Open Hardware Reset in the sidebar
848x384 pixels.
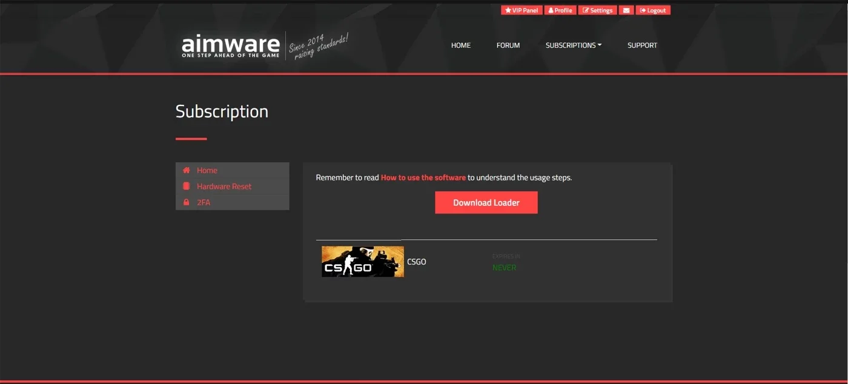233,186
